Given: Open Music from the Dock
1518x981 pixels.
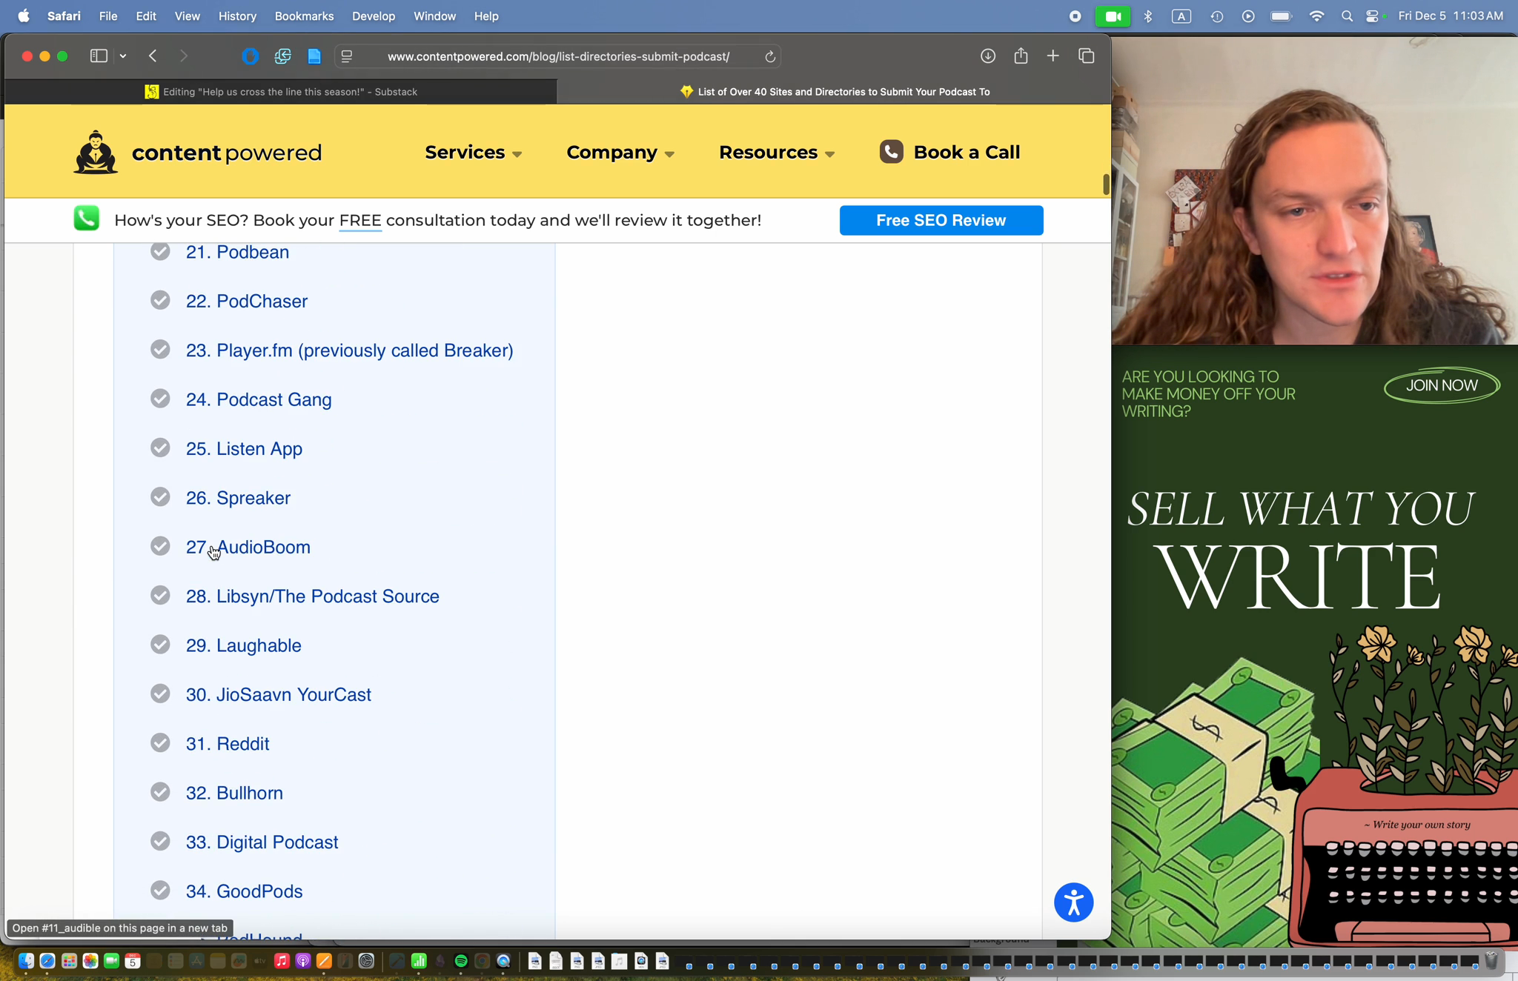Looking at the screenshot, I should [x=282, y=961].
